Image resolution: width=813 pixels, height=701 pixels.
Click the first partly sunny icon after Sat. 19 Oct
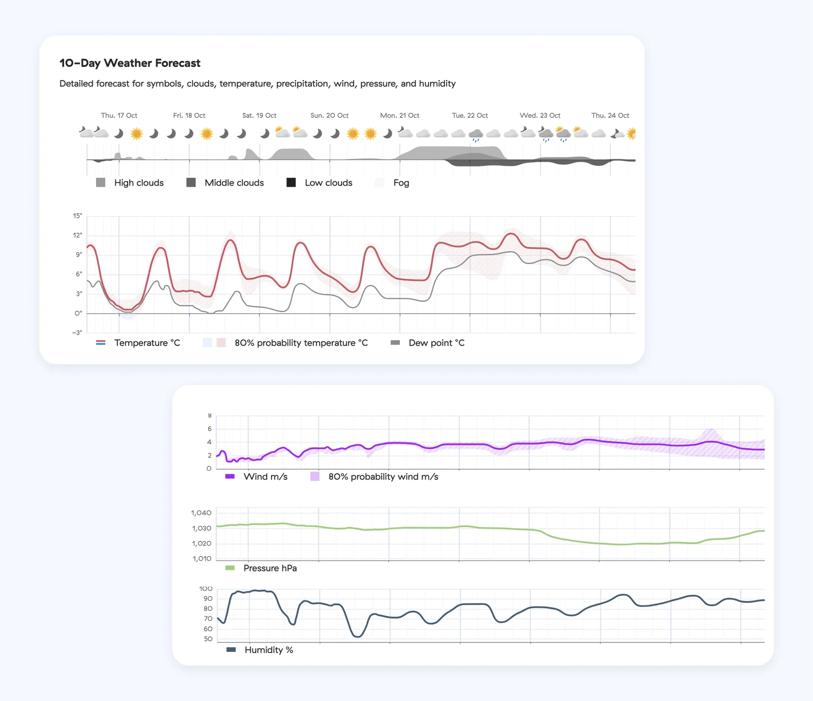[x=282, y=132]
